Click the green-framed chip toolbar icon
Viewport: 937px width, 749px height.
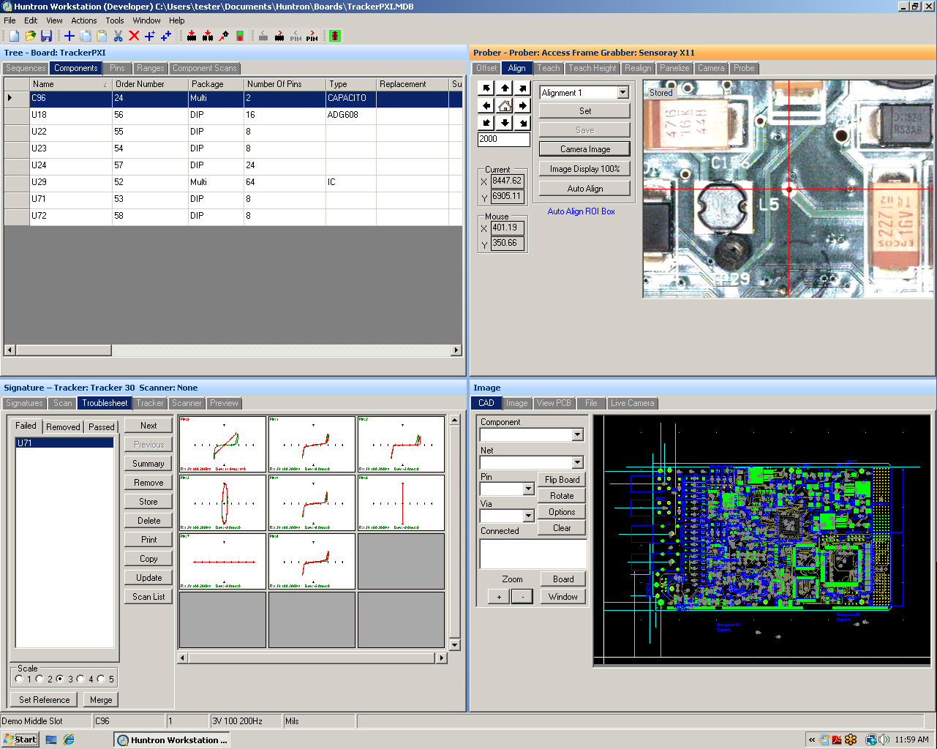coord(335,36)
